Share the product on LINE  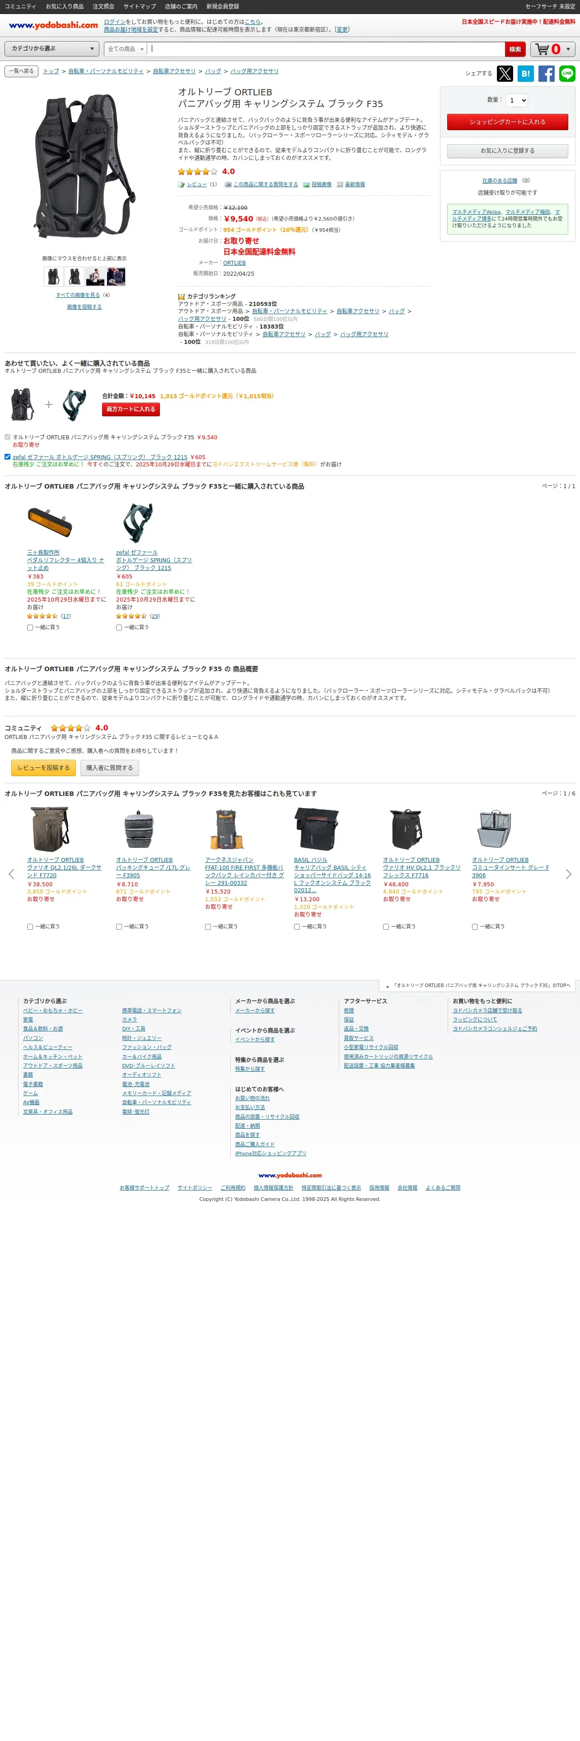567,74
